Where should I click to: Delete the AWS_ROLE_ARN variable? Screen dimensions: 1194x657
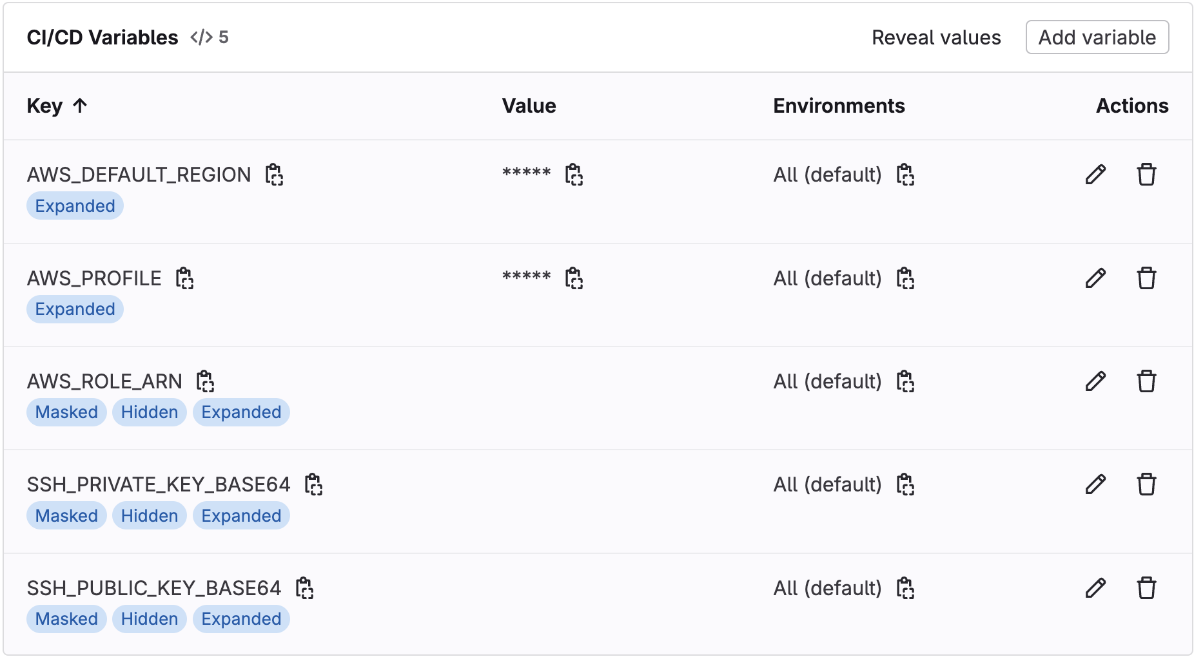[x=1147, y=381]
